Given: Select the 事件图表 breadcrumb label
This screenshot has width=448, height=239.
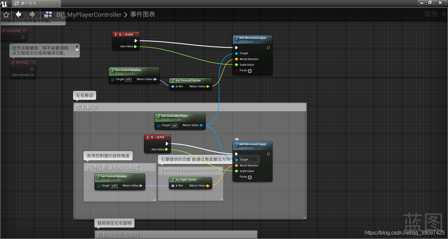Looking at the screenshot, I should (x=143, y=14).
